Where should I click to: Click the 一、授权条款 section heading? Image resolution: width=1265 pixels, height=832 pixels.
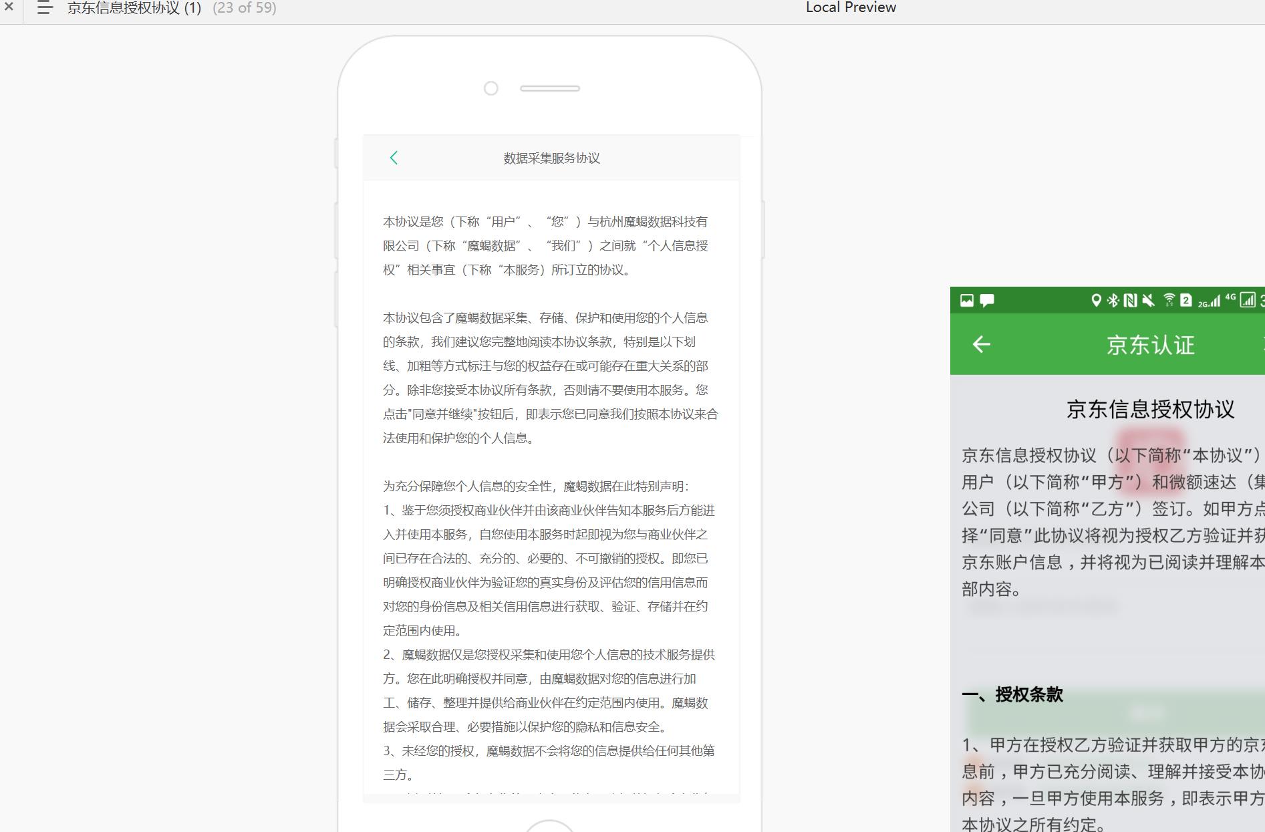pos(1012,694)
